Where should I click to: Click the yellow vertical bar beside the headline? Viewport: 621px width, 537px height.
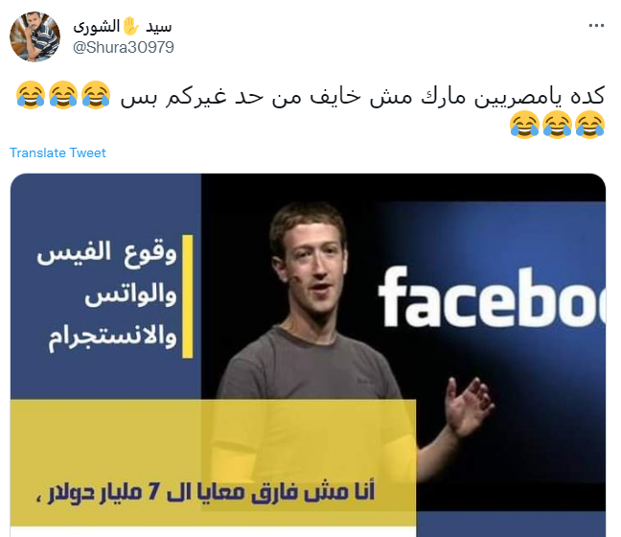(x=187, y=296)
